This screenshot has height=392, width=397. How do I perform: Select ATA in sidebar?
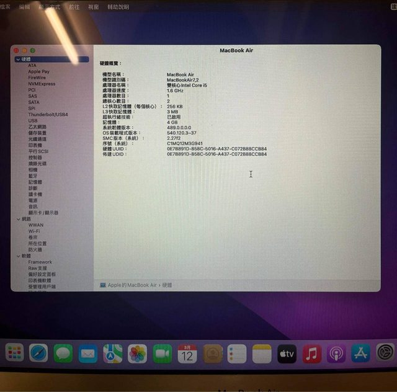click(x=32, y=66)
